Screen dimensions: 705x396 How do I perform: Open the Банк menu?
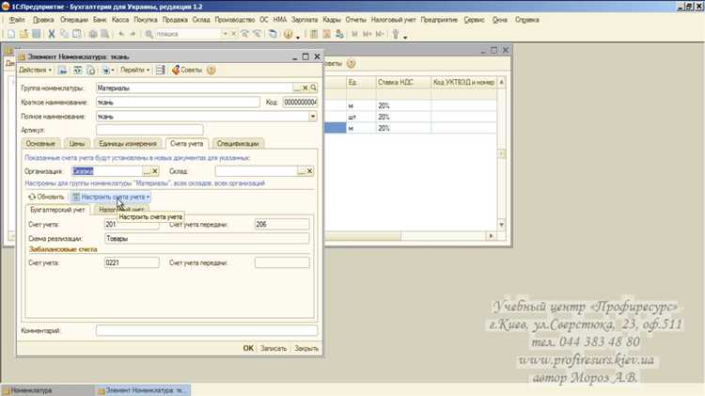[100, 20]
